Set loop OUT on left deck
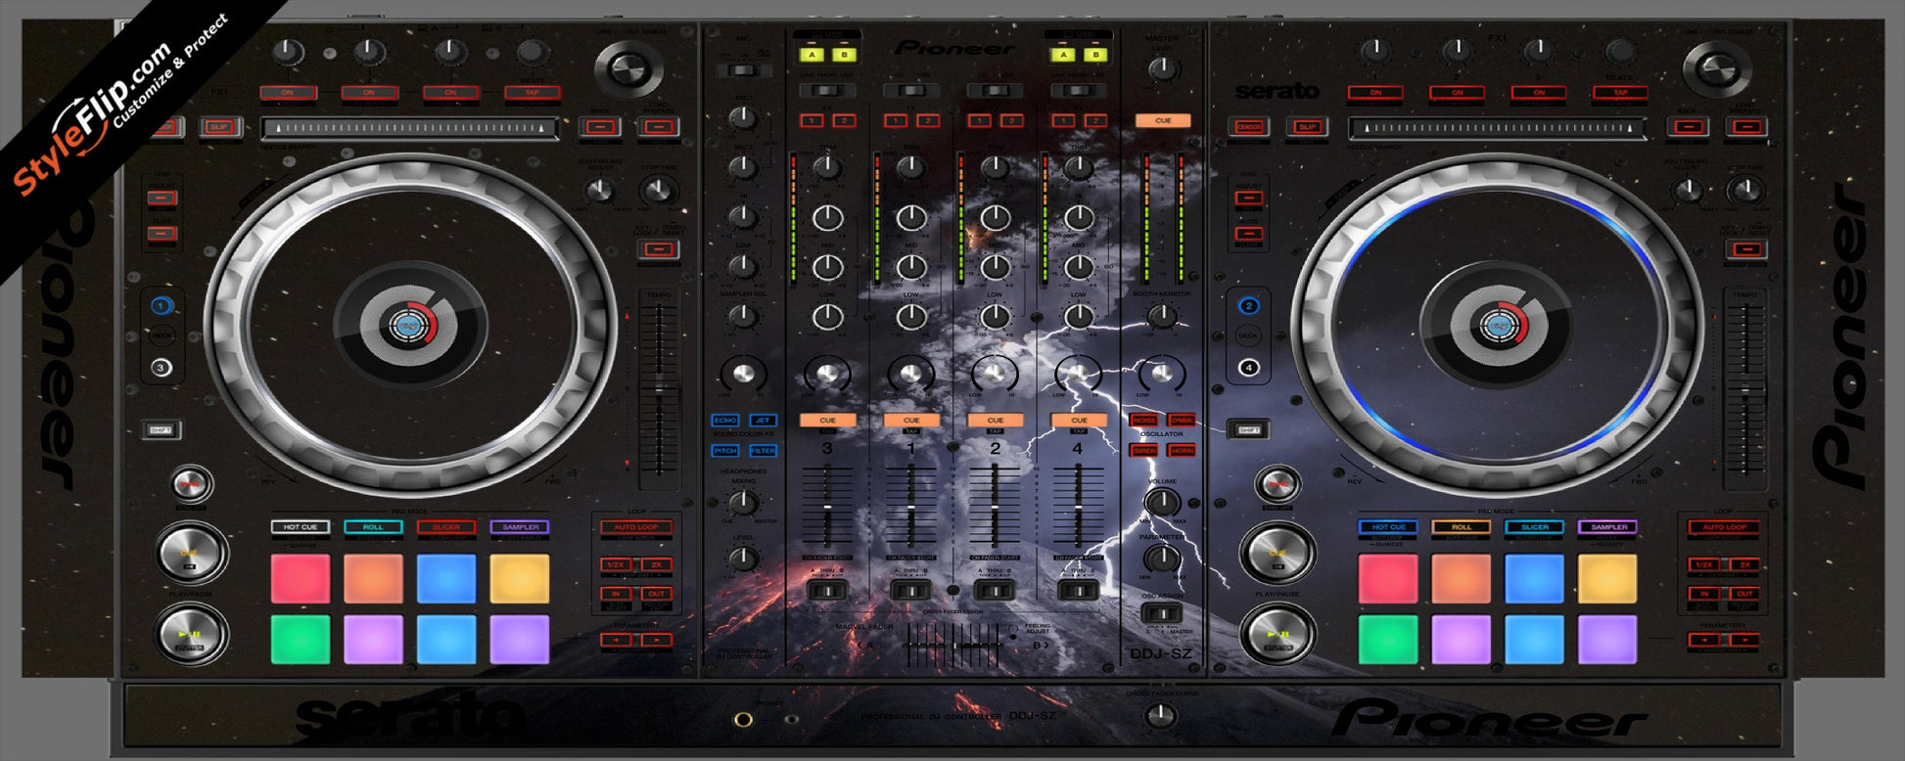This screenshot has height=761, width=1905. click(x=656, y=594)
